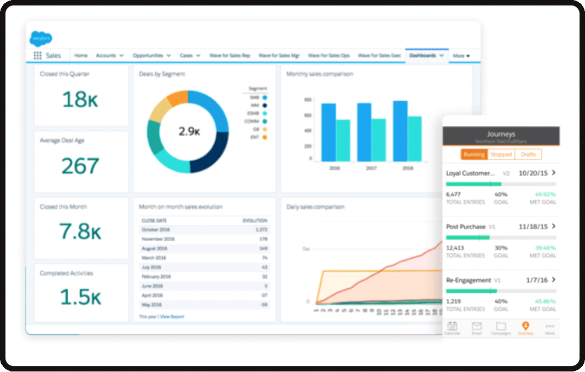The height and width of the screenshot is (372, 585).
Task: Click 45.86% met goal value
Action: click(545, 301)
